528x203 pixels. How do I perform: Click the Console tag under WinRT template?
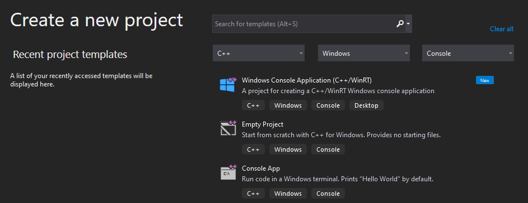pyautogui.click(x=328, y=105)
